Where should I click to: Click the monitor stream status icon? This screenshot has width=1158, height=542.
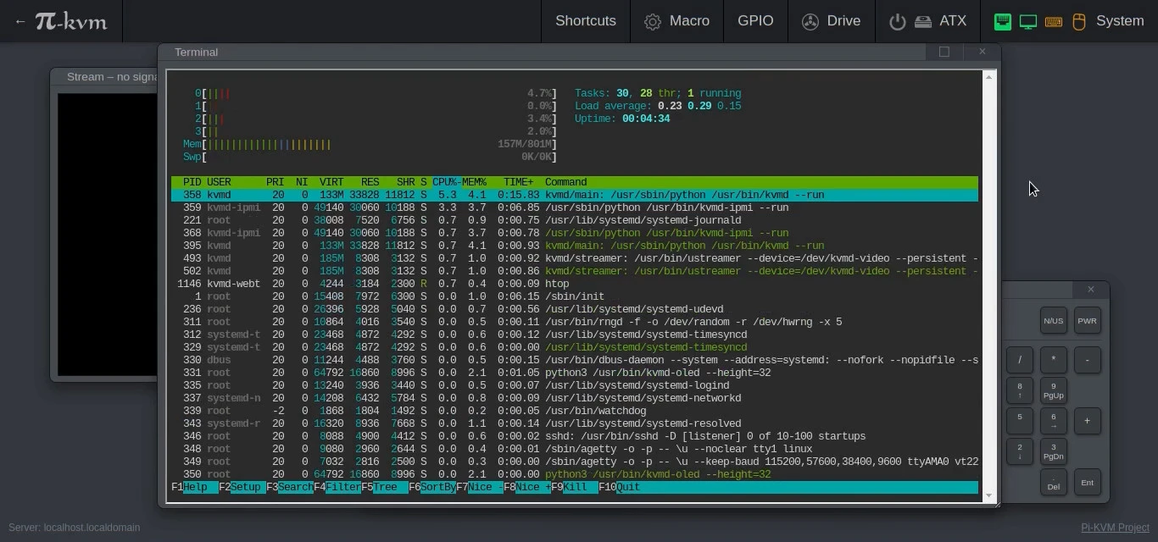pyautogui.click(x=1027, y=21)
